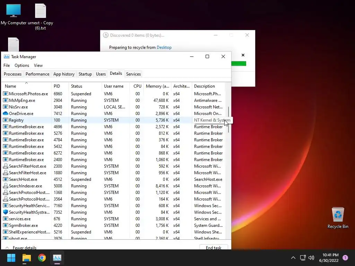Click the green recycle progress bar
This screenshot has height=266, width=355.
click(239, 64)
